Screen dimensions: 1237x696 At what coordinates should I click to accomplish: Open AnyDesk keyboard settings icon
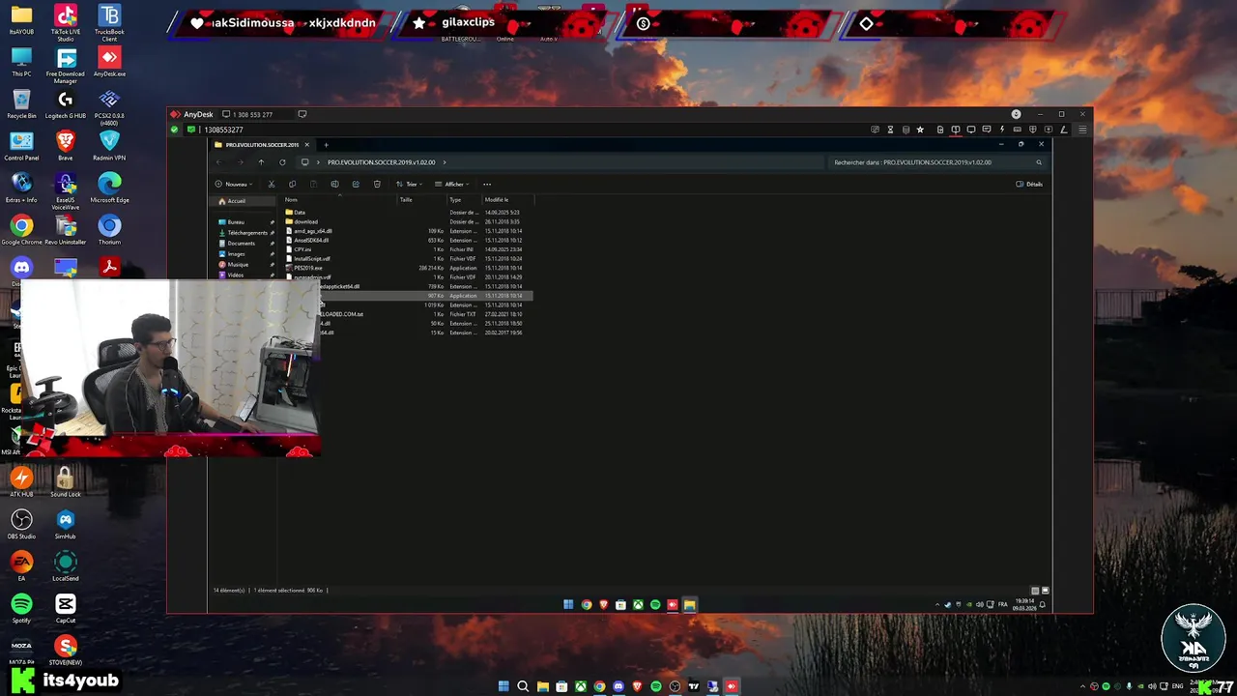1018,130
